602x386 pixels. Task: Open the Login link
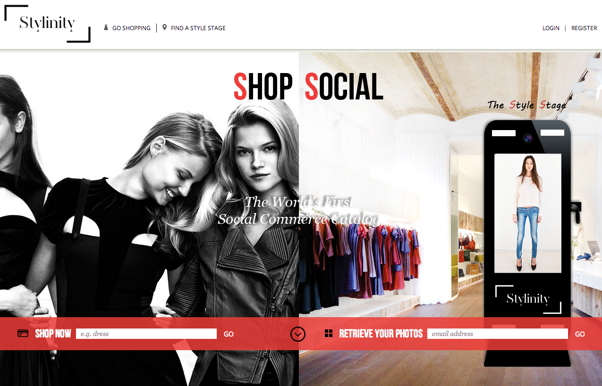pos(551,28)
